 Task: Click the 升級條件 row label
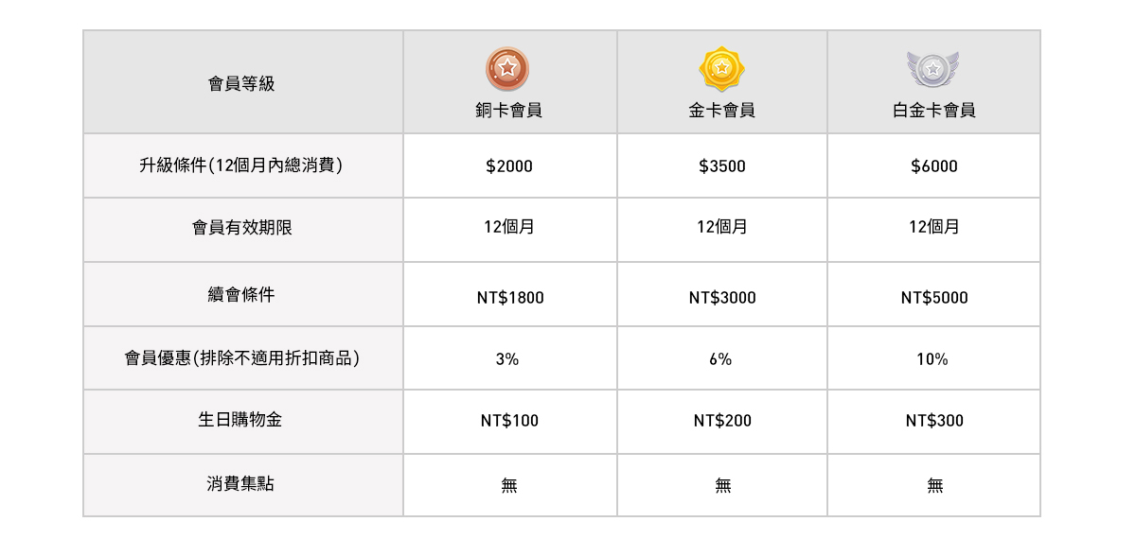pos(241,165)
